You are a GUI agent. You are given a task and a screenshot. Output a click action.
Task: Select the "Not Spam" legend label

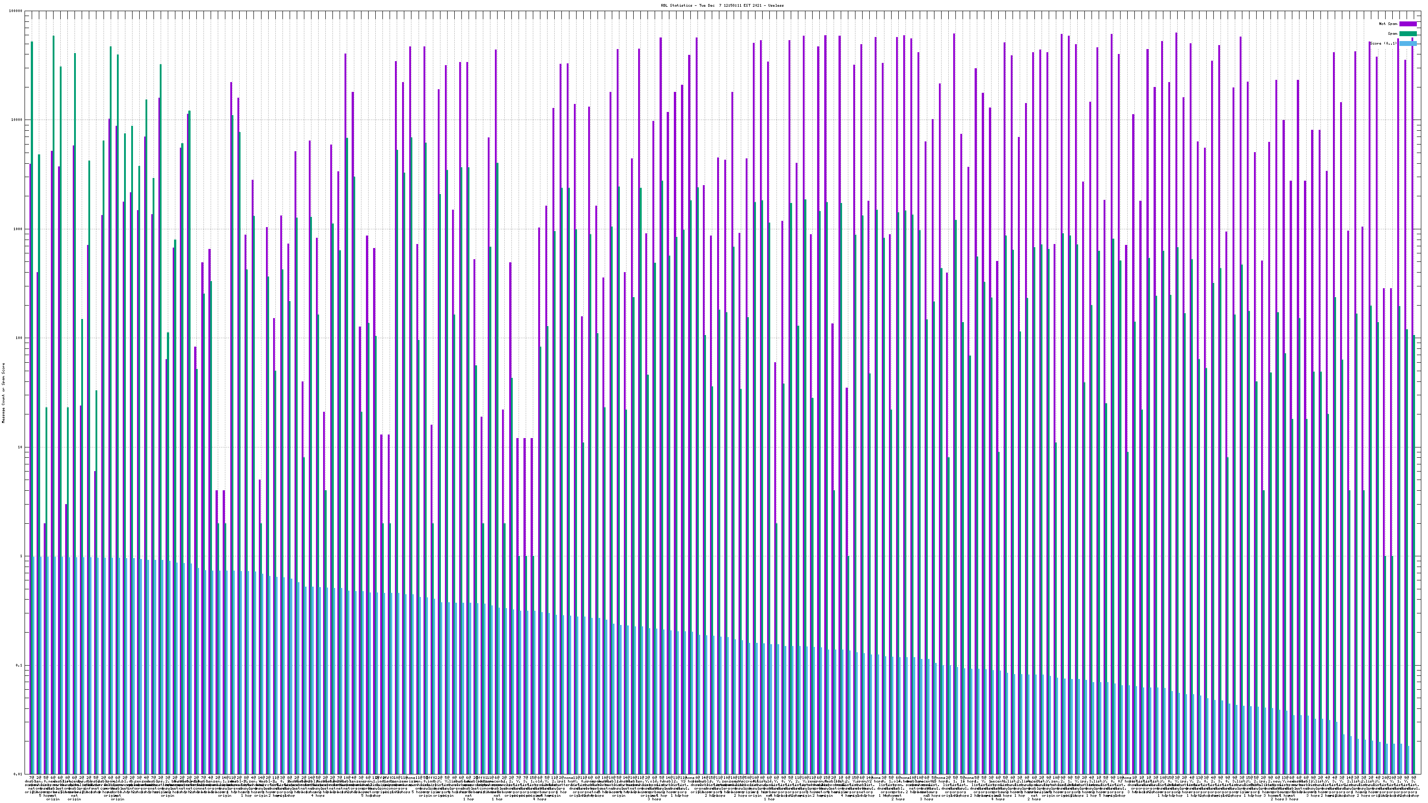coord(1388,24)
